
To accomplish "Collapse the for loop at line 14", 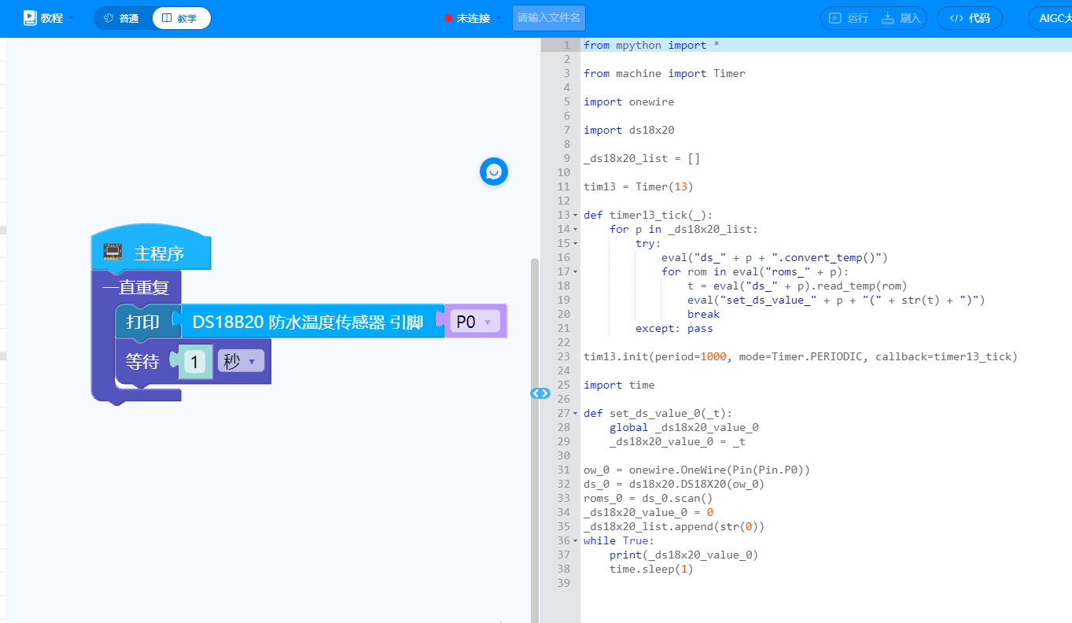I will [575, 230].
